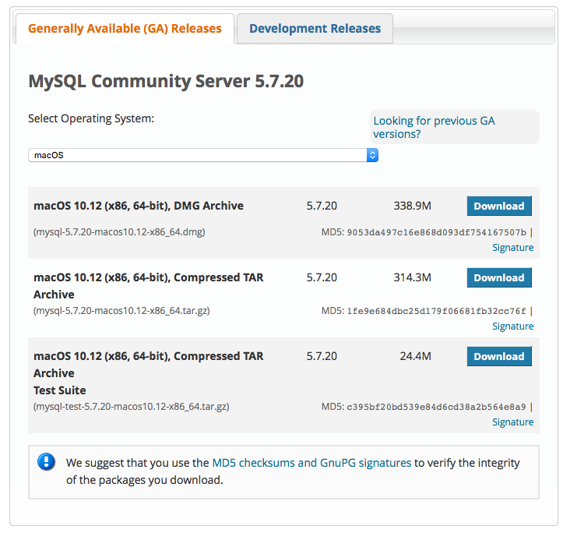Screen dimensions: 570x540
Task: Open Signature link for the DMG Archive
Action: tap(512, 248)
